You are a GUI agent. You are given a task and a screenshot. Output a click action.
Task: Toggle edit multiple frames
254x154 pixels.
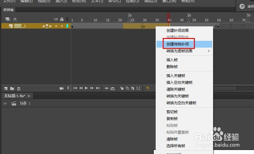tap(133, 88)
